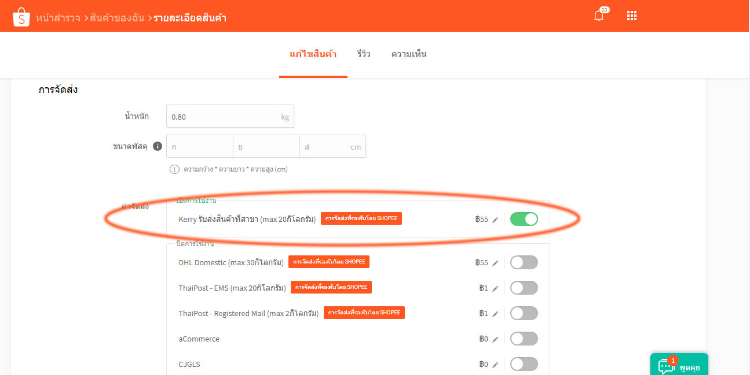Click DHL Domestic shipping label
The width and height of the screenshot is (750, 375).
[231, 262]
